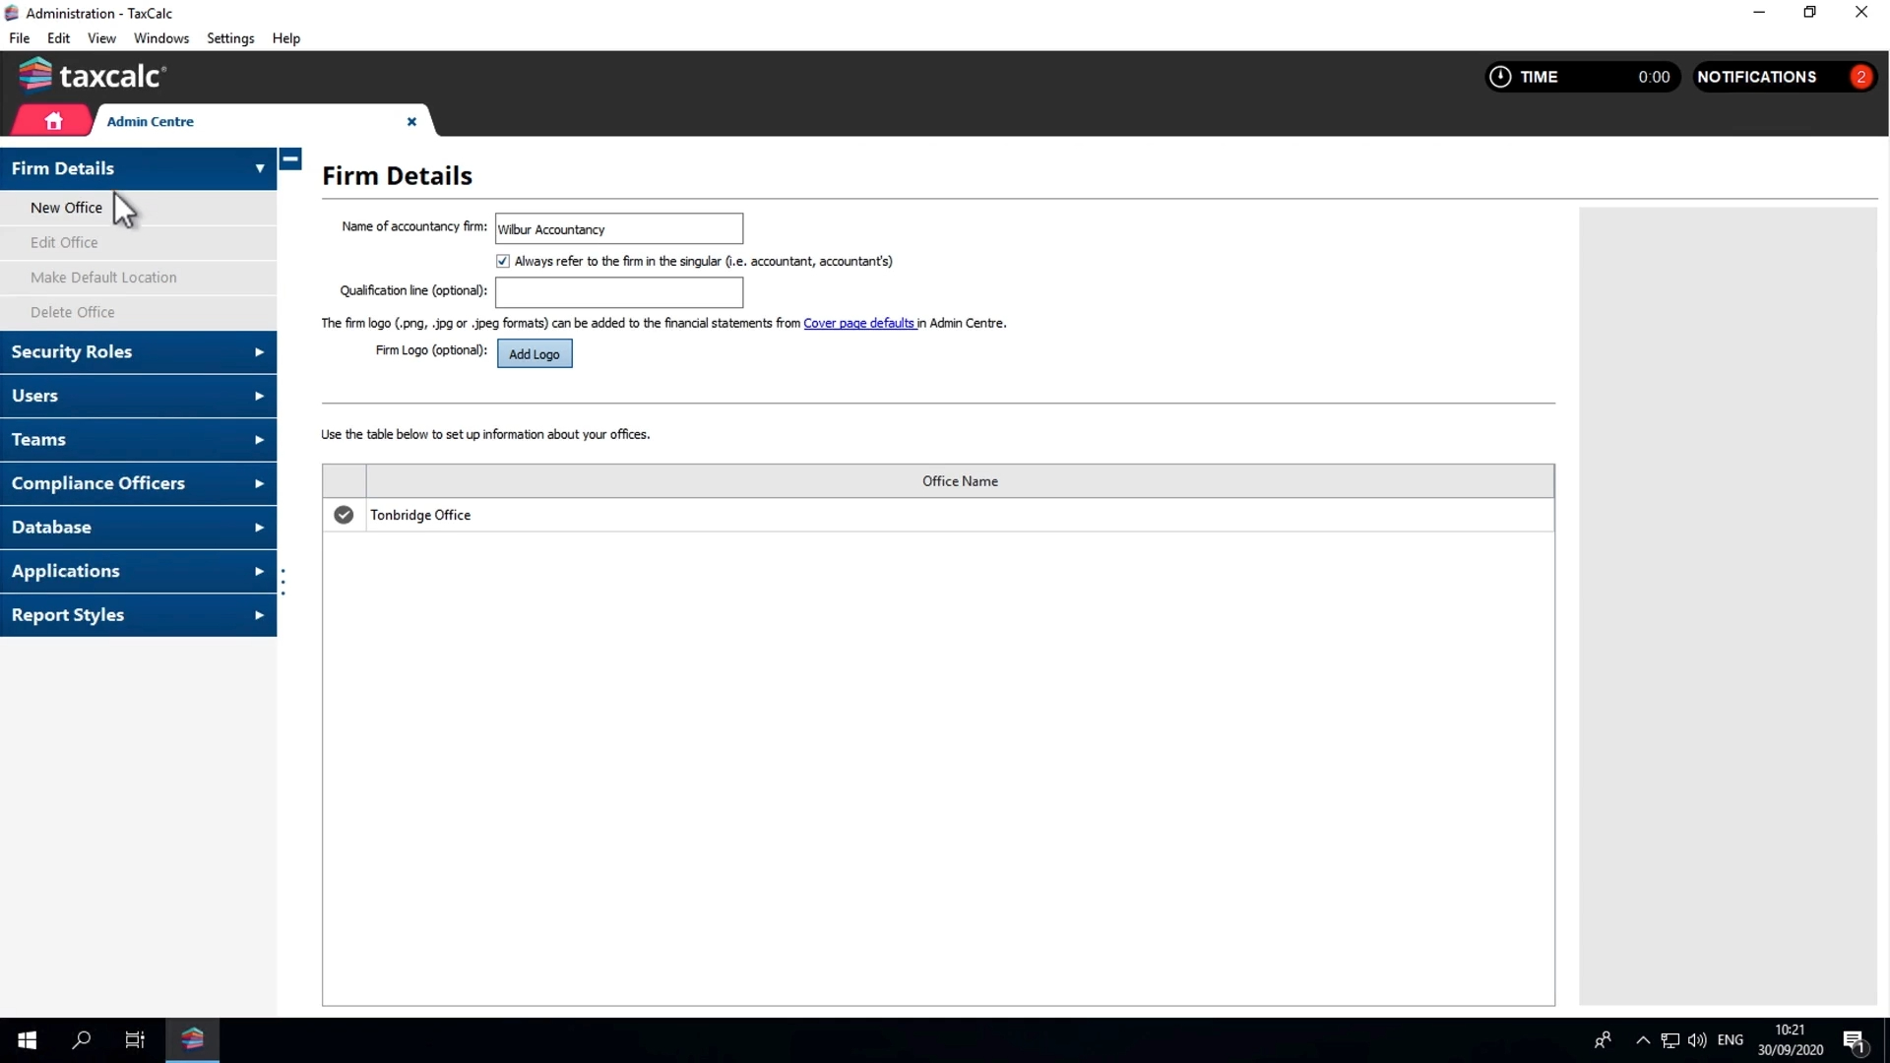Screen dimensions: 1890x1063
Task: Click the red Home tab icon
Action: click(53, 121)
